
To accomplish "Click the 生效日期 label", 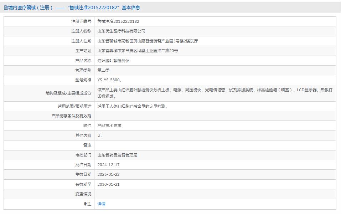I will point(83,174).
